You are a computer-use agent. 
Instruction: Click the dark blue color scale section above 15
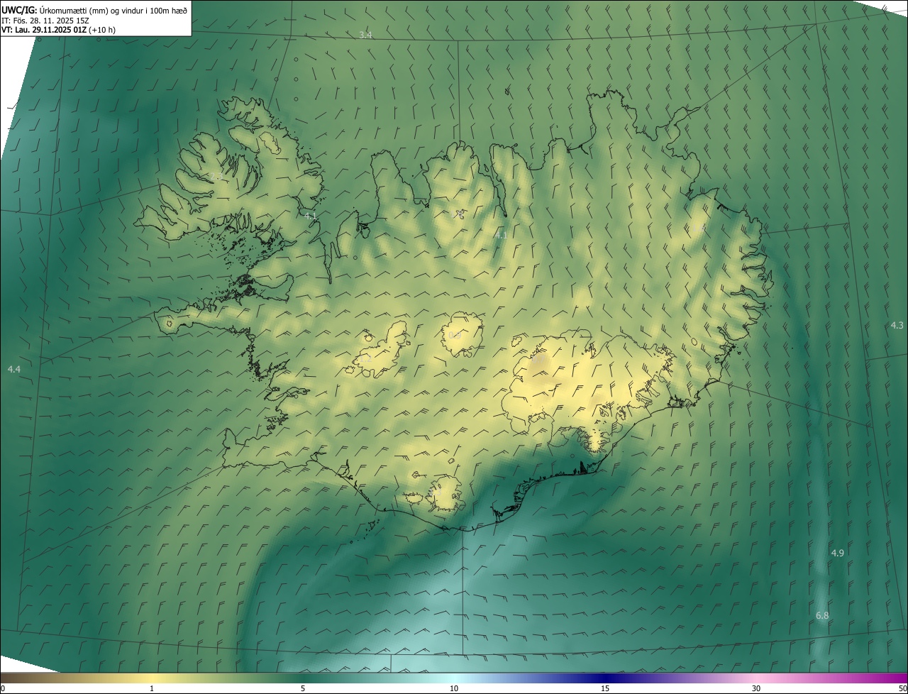[x=605, y=678]
